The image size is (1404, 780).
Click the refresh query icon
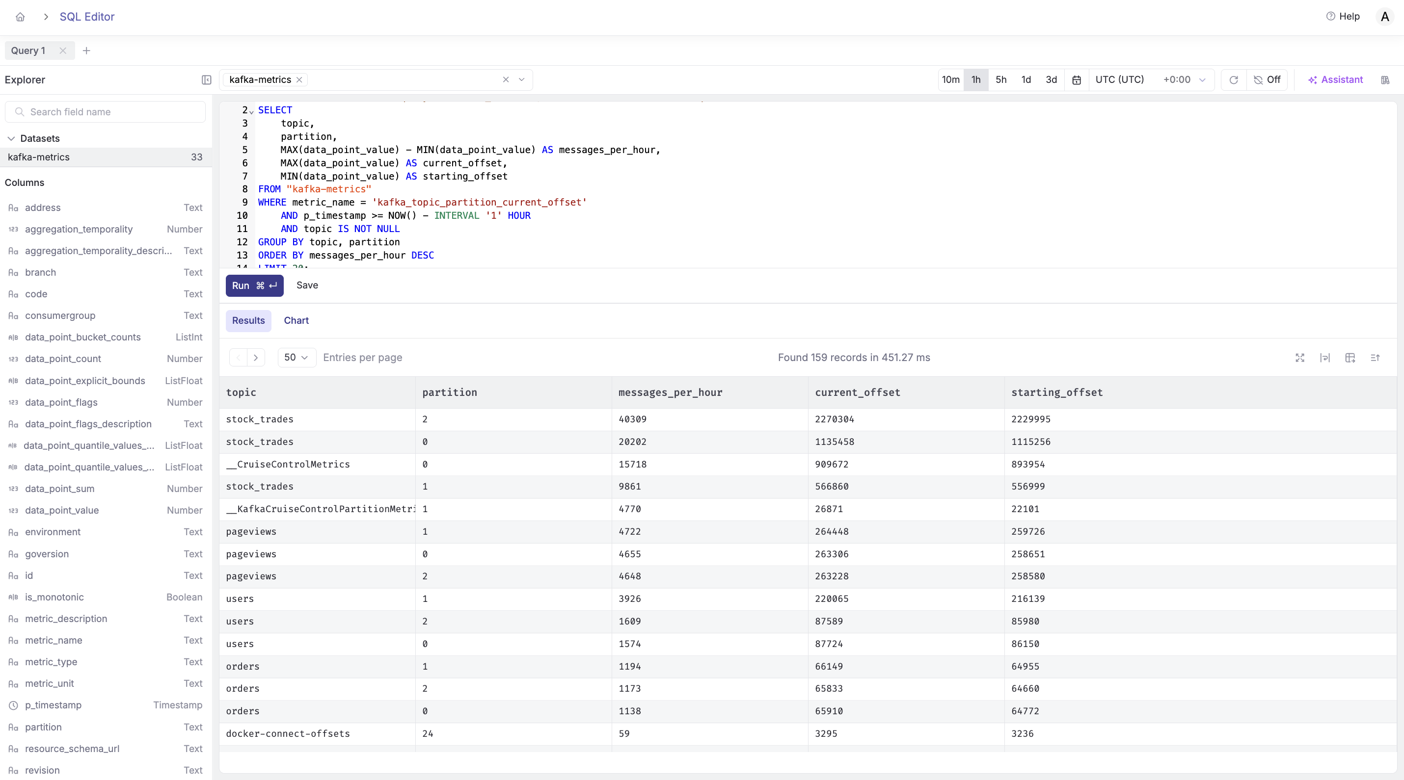click(x=1233, y=80)
